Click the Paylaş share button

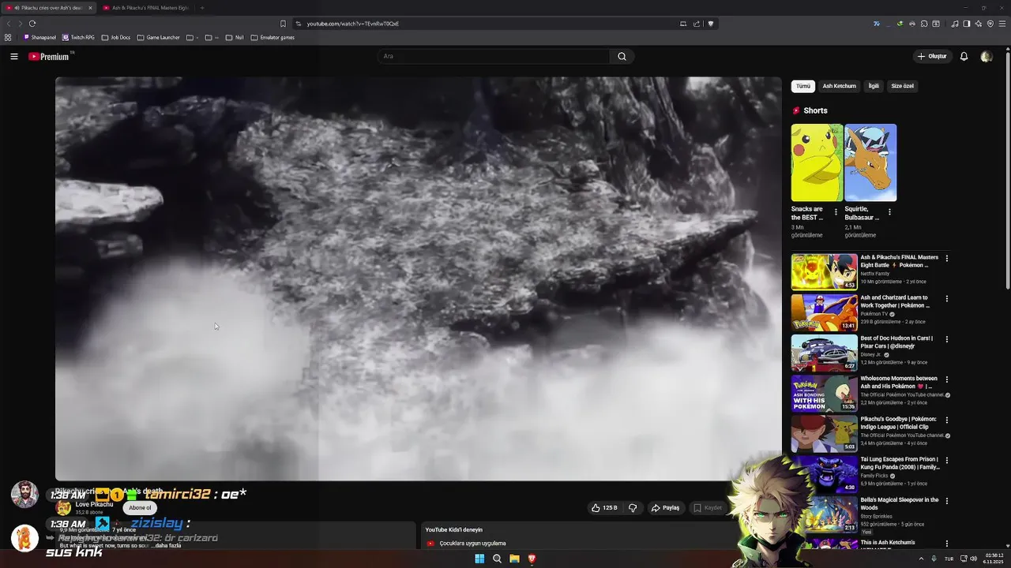[665, 508]
